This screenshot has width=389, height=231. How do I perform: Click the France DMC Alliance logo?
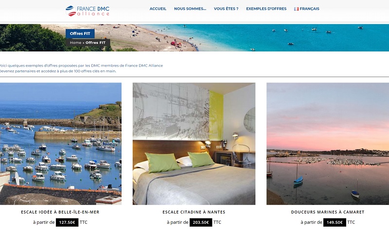tap(88, 11)
